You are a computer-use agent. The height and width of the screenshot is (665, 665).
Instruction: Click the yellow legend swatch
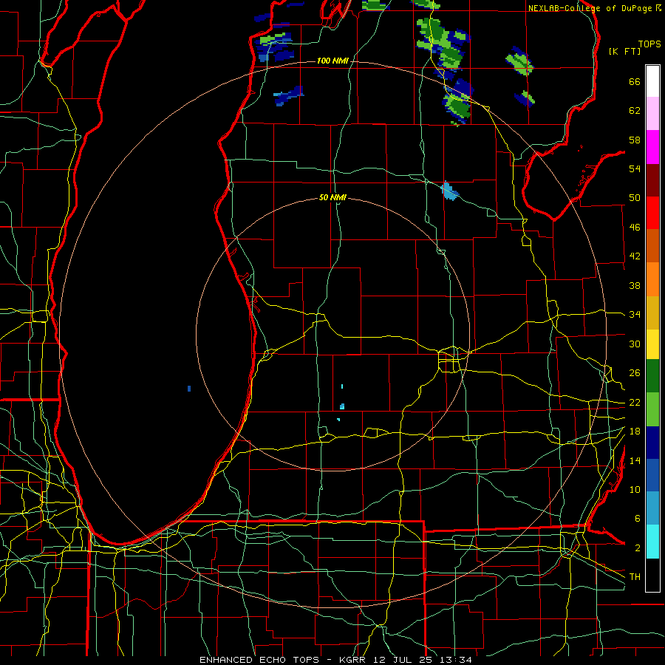click(652, 344)
